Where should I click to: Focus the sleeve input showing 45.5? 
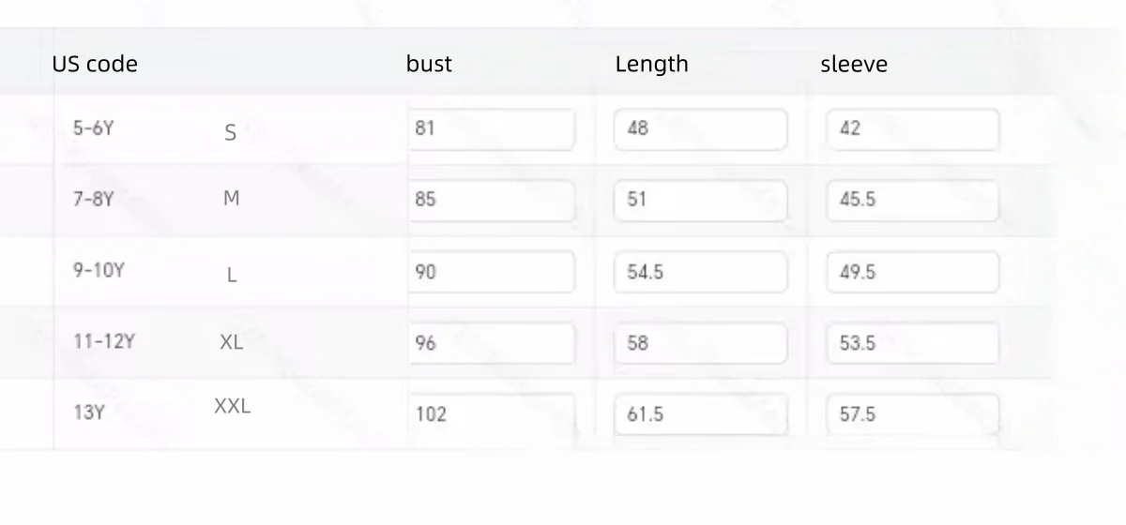coord(912,201)
